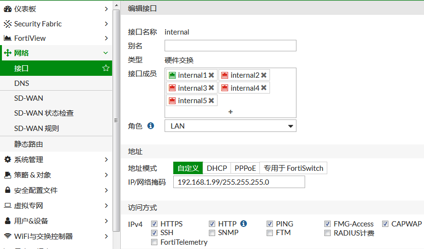
Task: Select 自定义 address mode
Action: [188, 168]
